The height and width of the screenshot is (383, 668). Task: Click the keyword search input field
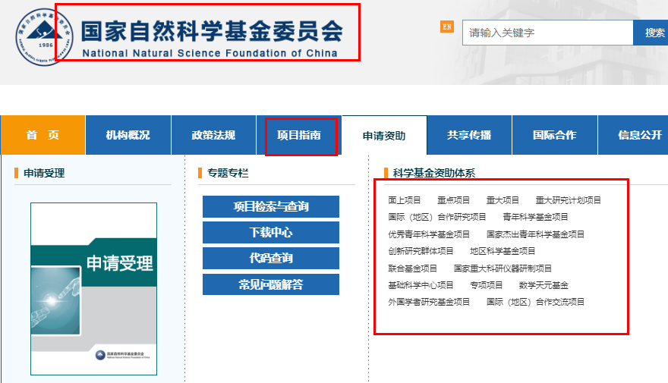coord(547,33)
